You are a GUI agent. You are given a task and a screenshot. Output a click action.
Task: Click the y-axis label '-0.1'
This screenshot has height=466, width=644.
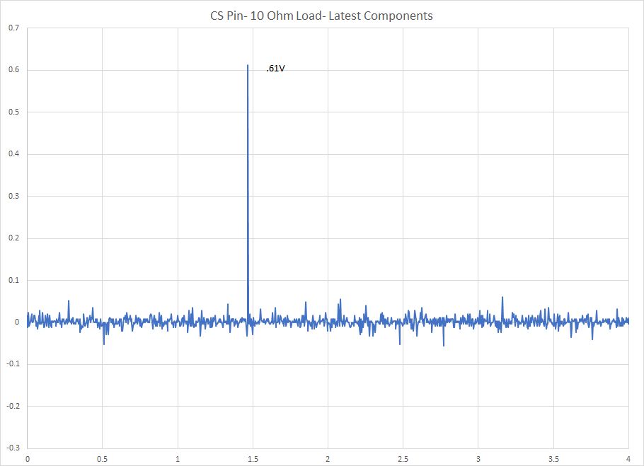pos(13,364)
